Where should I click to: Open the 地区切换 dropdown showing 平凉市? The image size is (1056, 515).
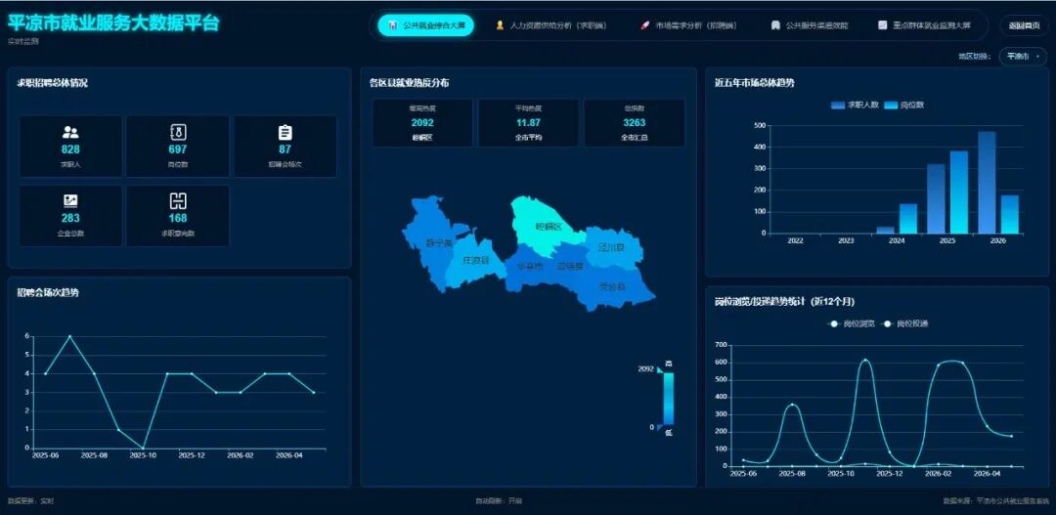click(x=1023, y=57)
